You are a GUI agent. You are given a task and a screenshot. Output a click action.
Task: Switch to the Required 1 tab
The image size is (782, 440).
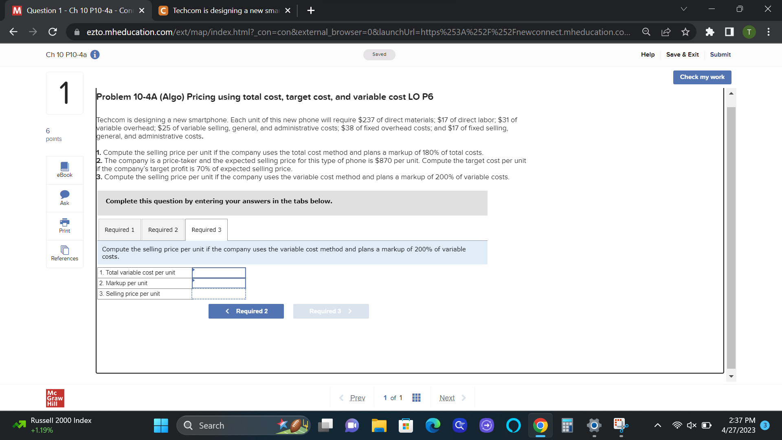119,229
